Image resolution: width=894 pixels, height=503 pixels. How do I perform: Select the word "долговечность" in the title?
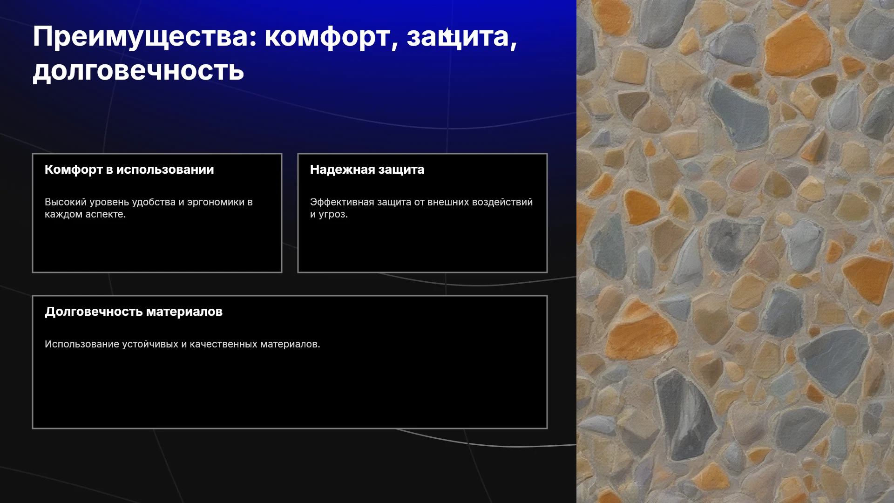(x=138, y=71)
